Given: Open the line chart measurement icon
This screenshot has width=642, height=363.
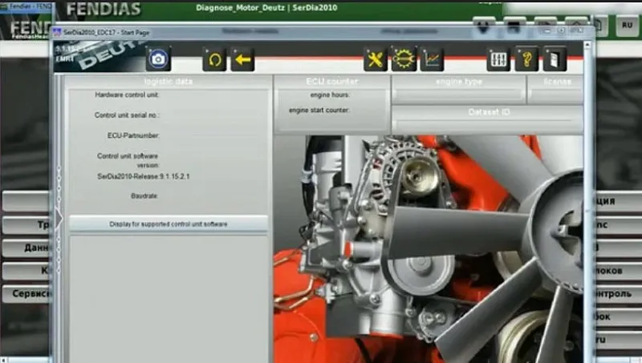Looking at the screenshot, I should coord(432,59).
